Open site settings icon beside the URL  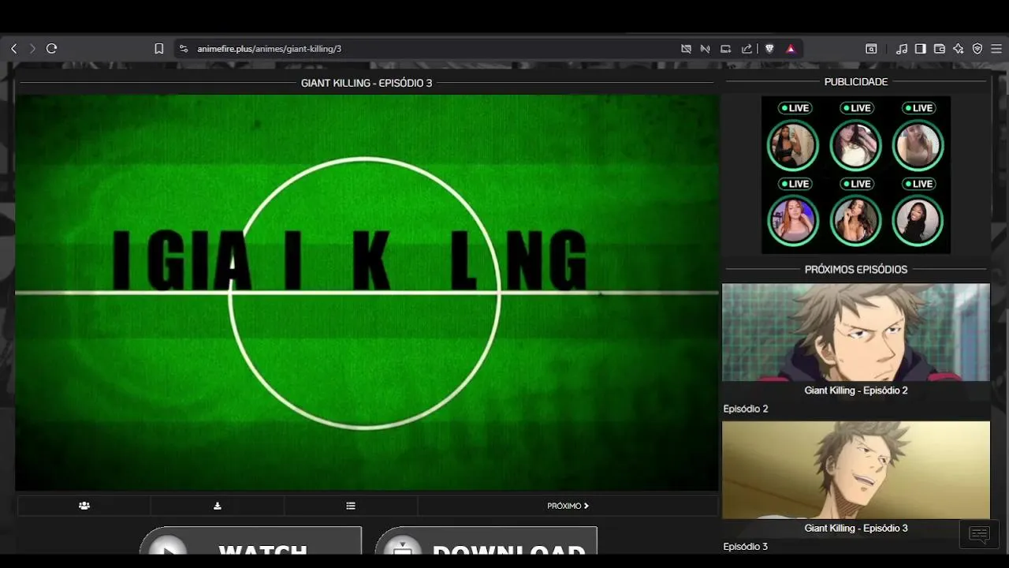click(184, 49)
